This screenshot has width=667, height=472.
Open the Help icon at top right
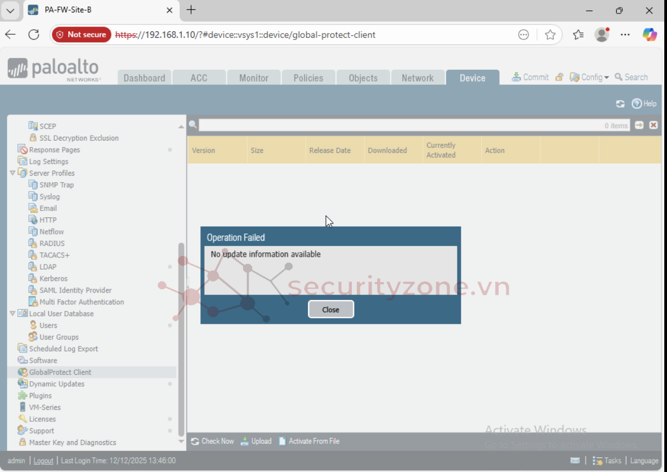pyautogui.click(x=637, y=104)
